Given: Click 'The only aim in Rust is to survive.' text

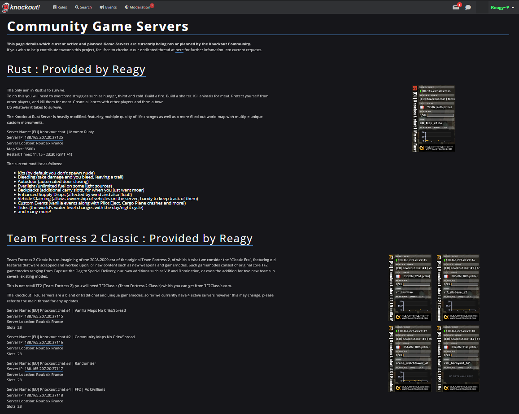Looking at the screenshot, I should pyautogui.click(x=36, y=90).
